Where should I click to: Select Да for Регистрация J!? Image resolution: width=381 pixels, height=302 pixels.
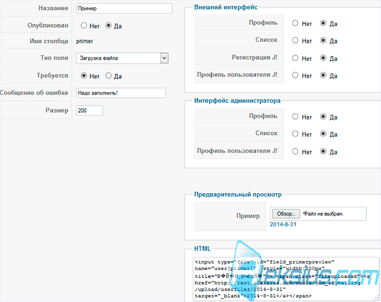[x=323, y=58]
